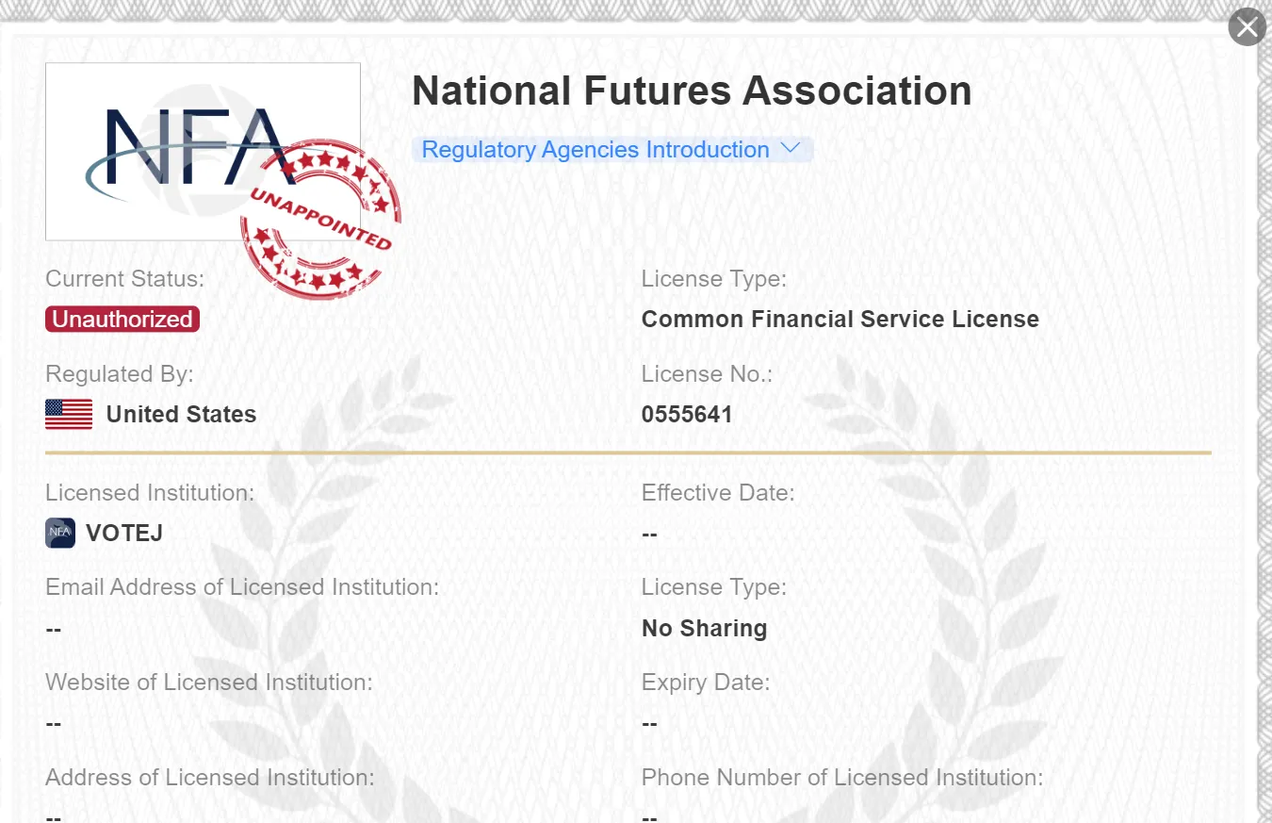Click the Effective Date label

718,493
